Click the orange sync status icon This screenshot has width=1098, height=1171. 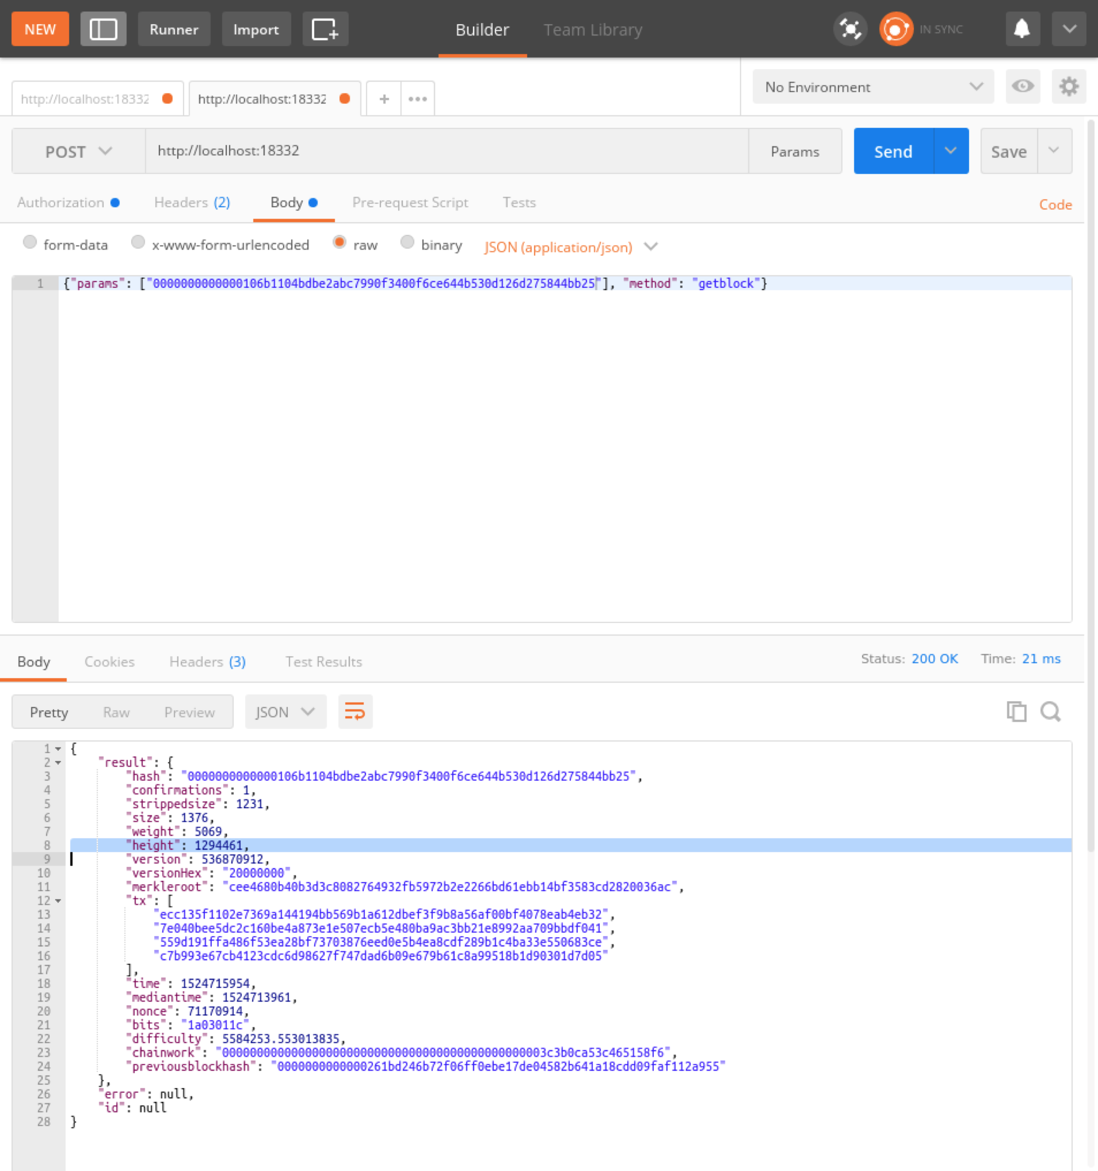[x=895, y=29]
